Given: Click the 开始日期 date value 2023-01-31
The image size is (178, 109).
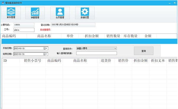Looking at the screenshot, I should pyautogui.click(x=19, y=48).
